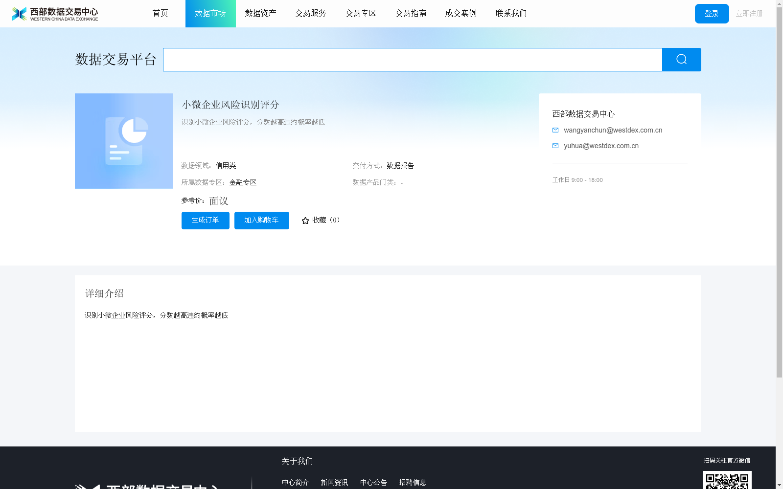Click the WeChat QR code in footer
The width and height of the screenshot is (783, 489).
[727, 480]
